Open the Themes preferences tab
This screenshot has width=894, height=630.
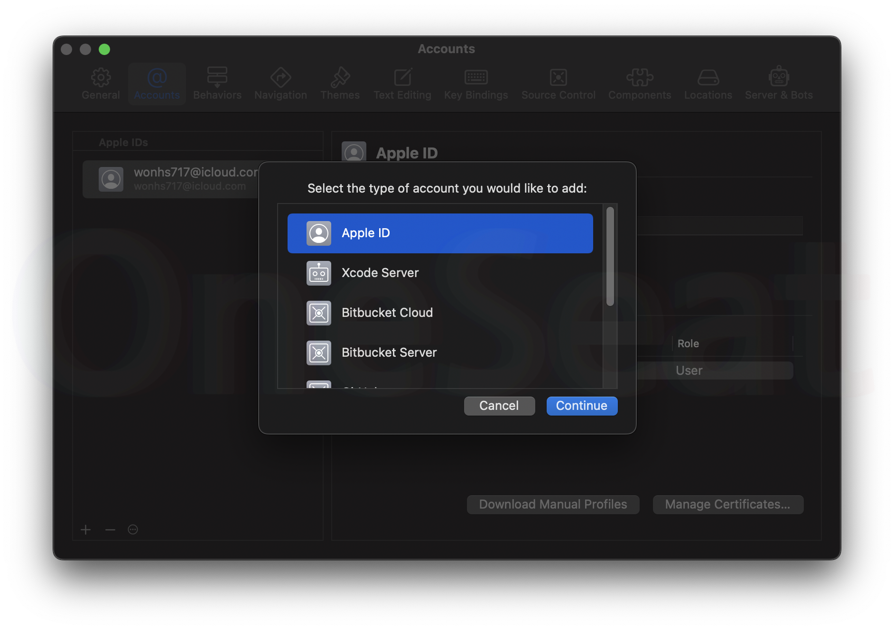pos(340,84)
